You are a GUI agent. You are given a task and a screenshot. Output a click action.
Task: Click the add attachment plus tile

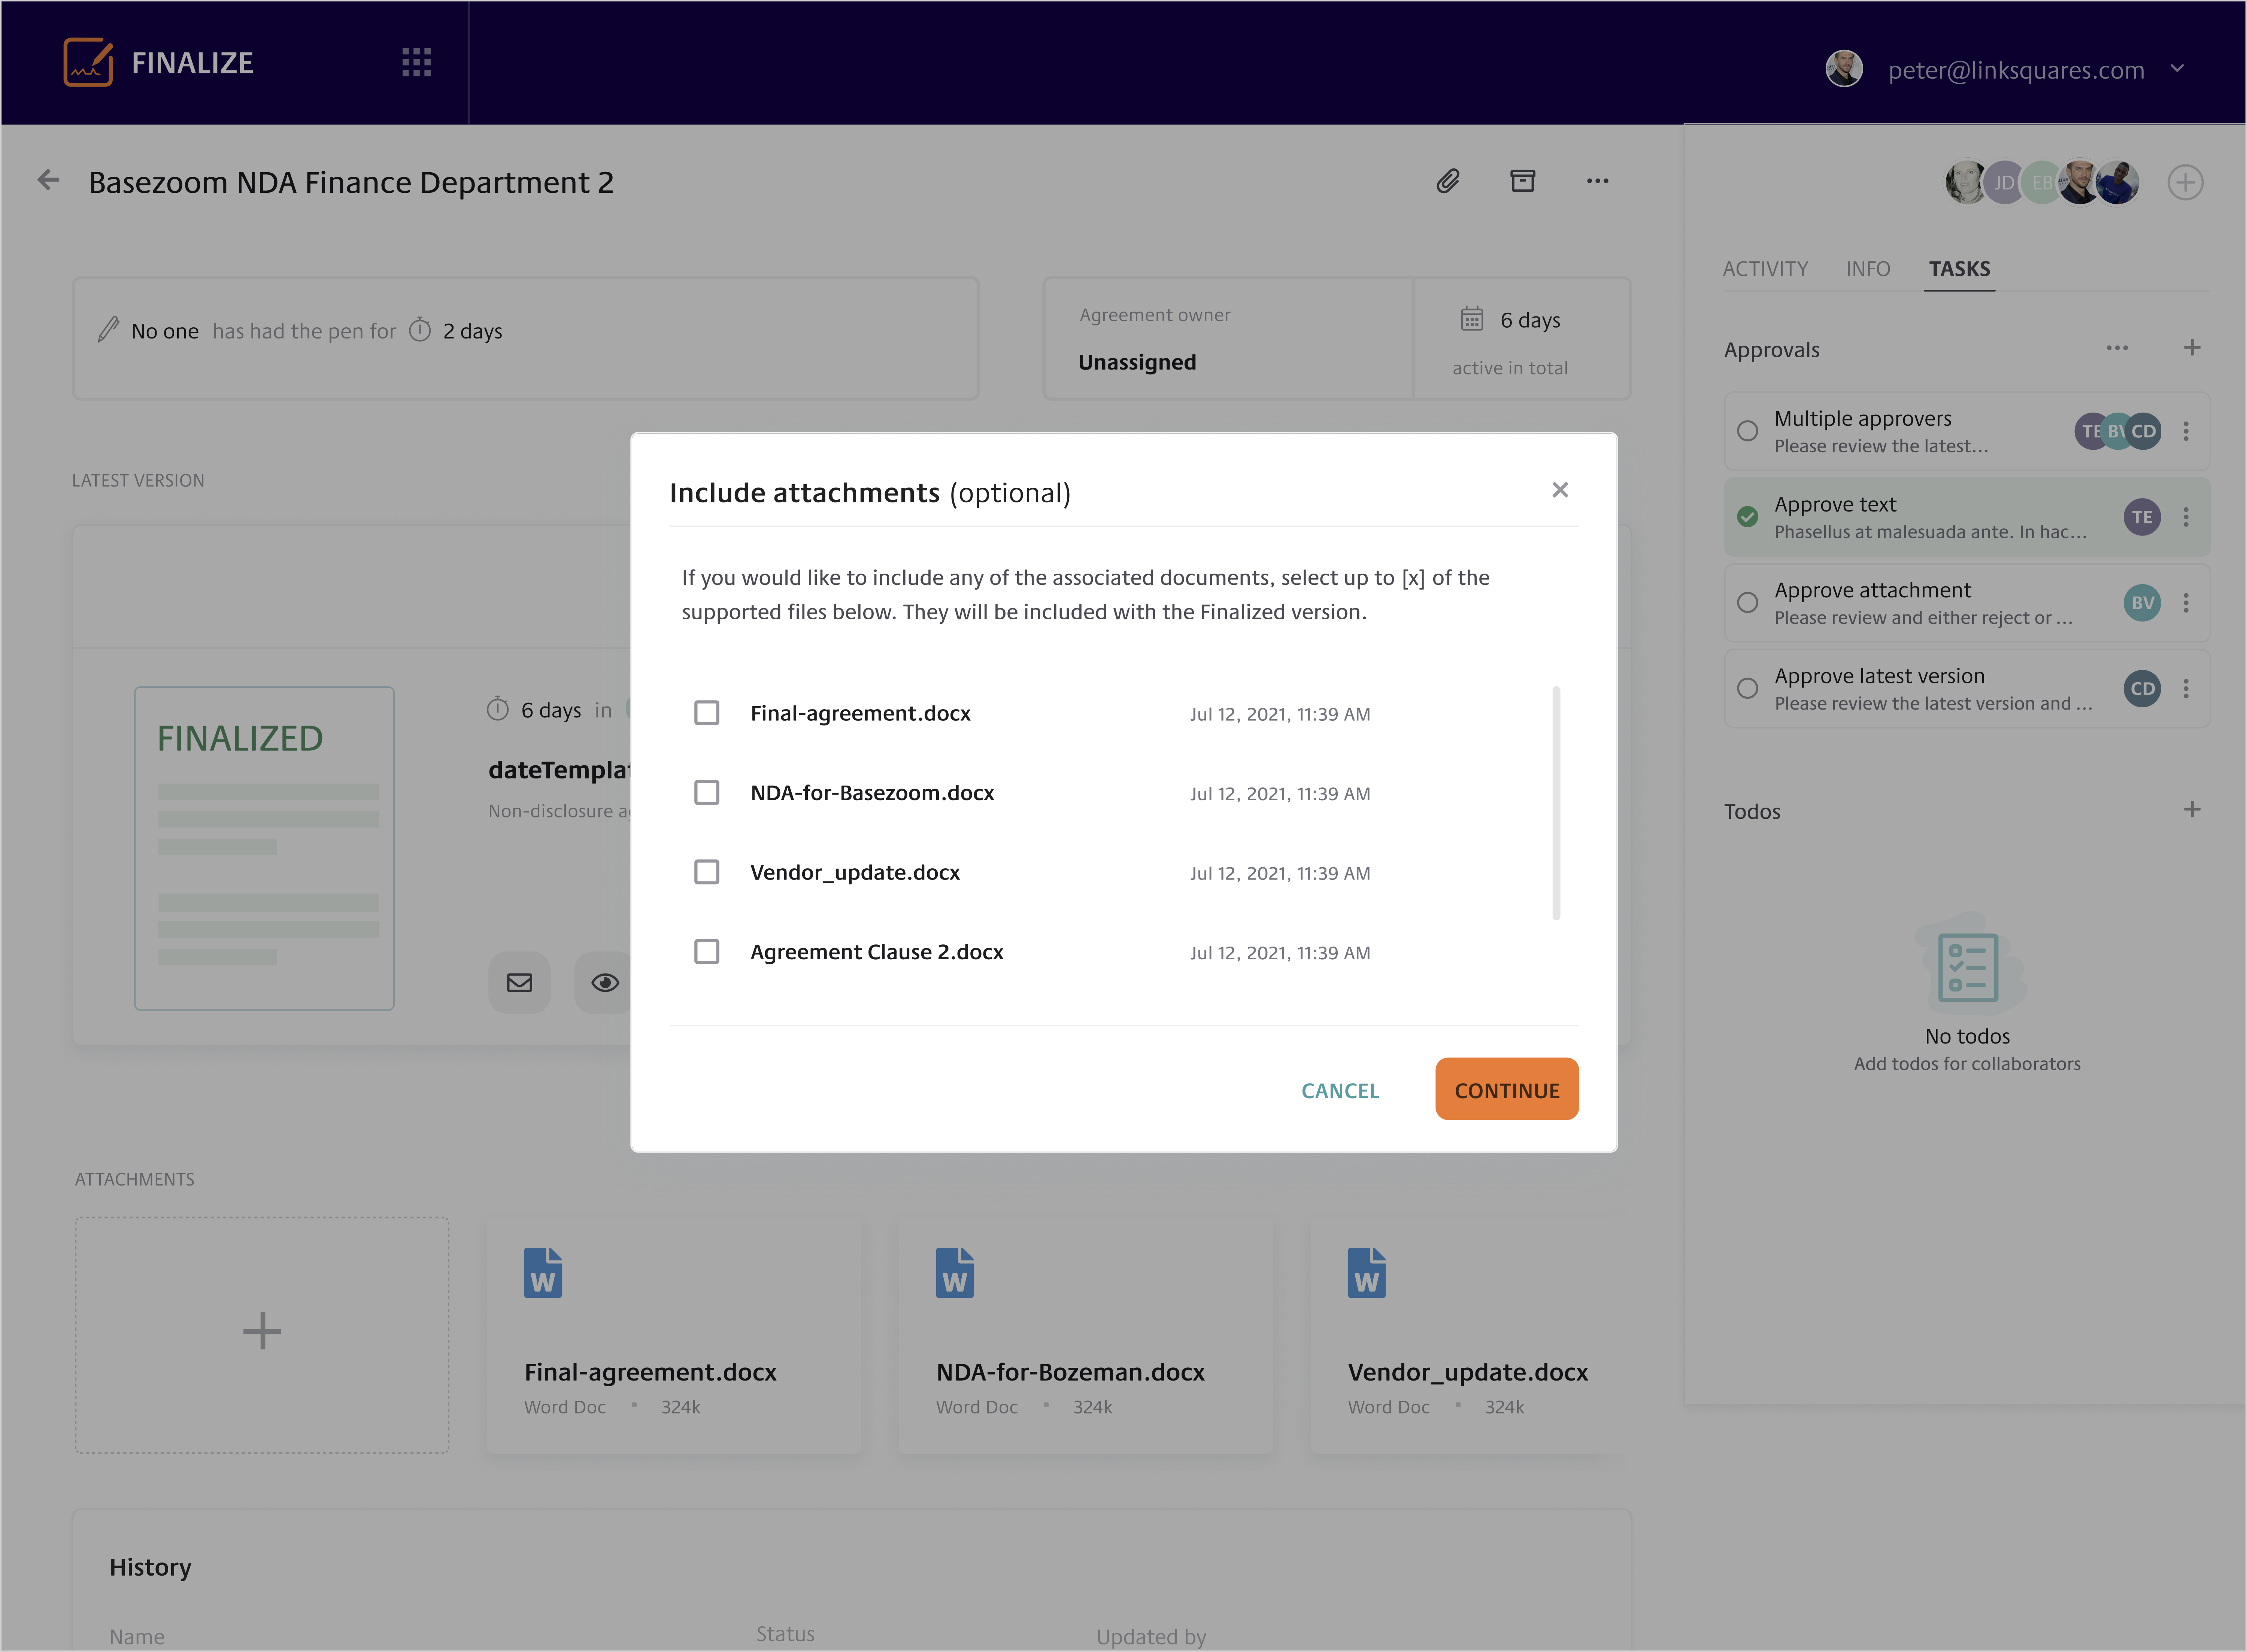pos(262,1335)
